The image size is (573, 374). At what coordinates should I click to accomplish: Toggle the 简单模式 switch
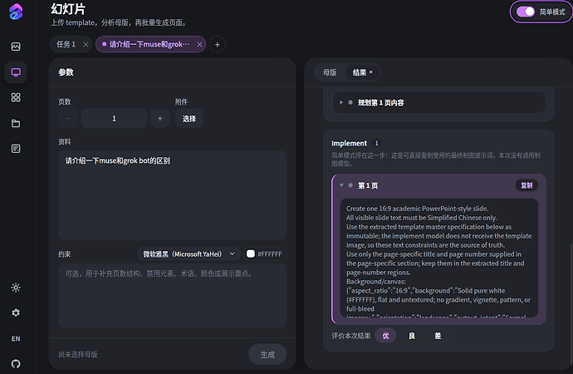(x=526, y=12)
